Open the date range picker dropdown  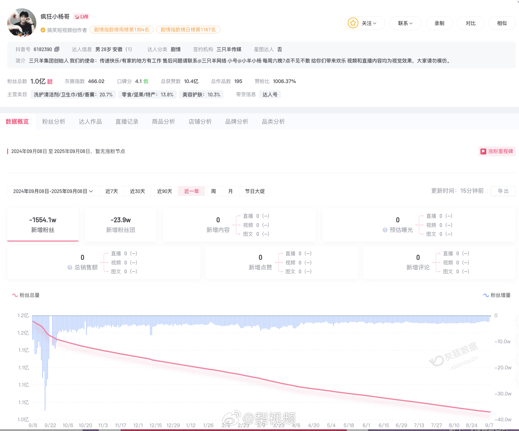(53, 191)
